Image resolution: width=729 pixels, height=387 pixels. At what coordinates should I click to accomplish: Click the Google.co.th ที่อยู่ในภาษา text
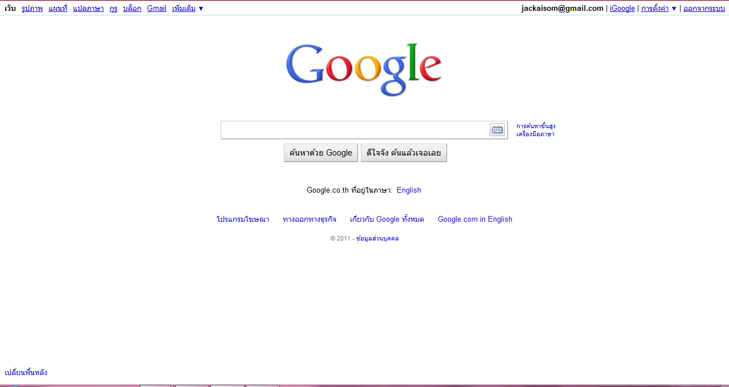349,190
